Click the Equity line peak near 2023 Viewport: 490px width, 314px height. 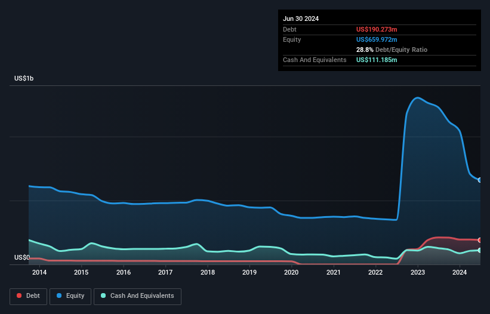click(x=418, y=98)
